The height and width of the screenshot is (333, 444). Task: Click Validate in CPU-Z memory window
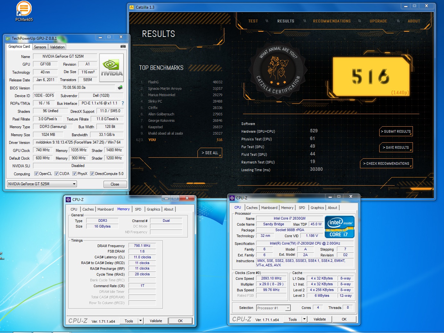click(156, 321)
